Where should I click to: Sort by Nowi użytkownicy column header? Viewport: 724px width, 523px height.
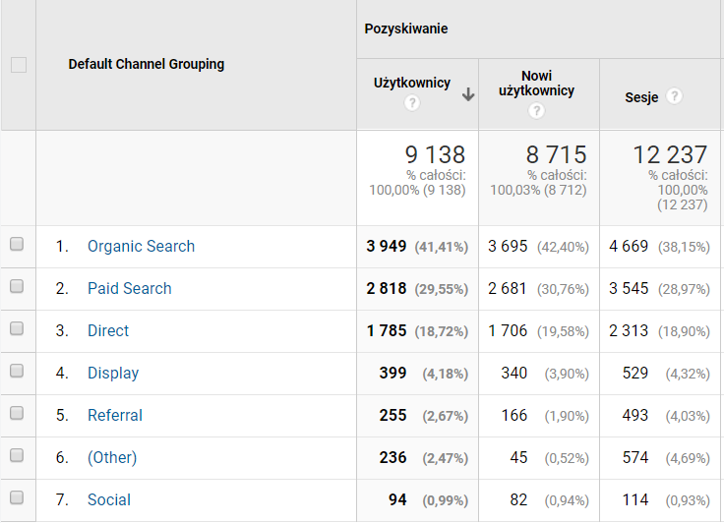[x=536, y=84]
